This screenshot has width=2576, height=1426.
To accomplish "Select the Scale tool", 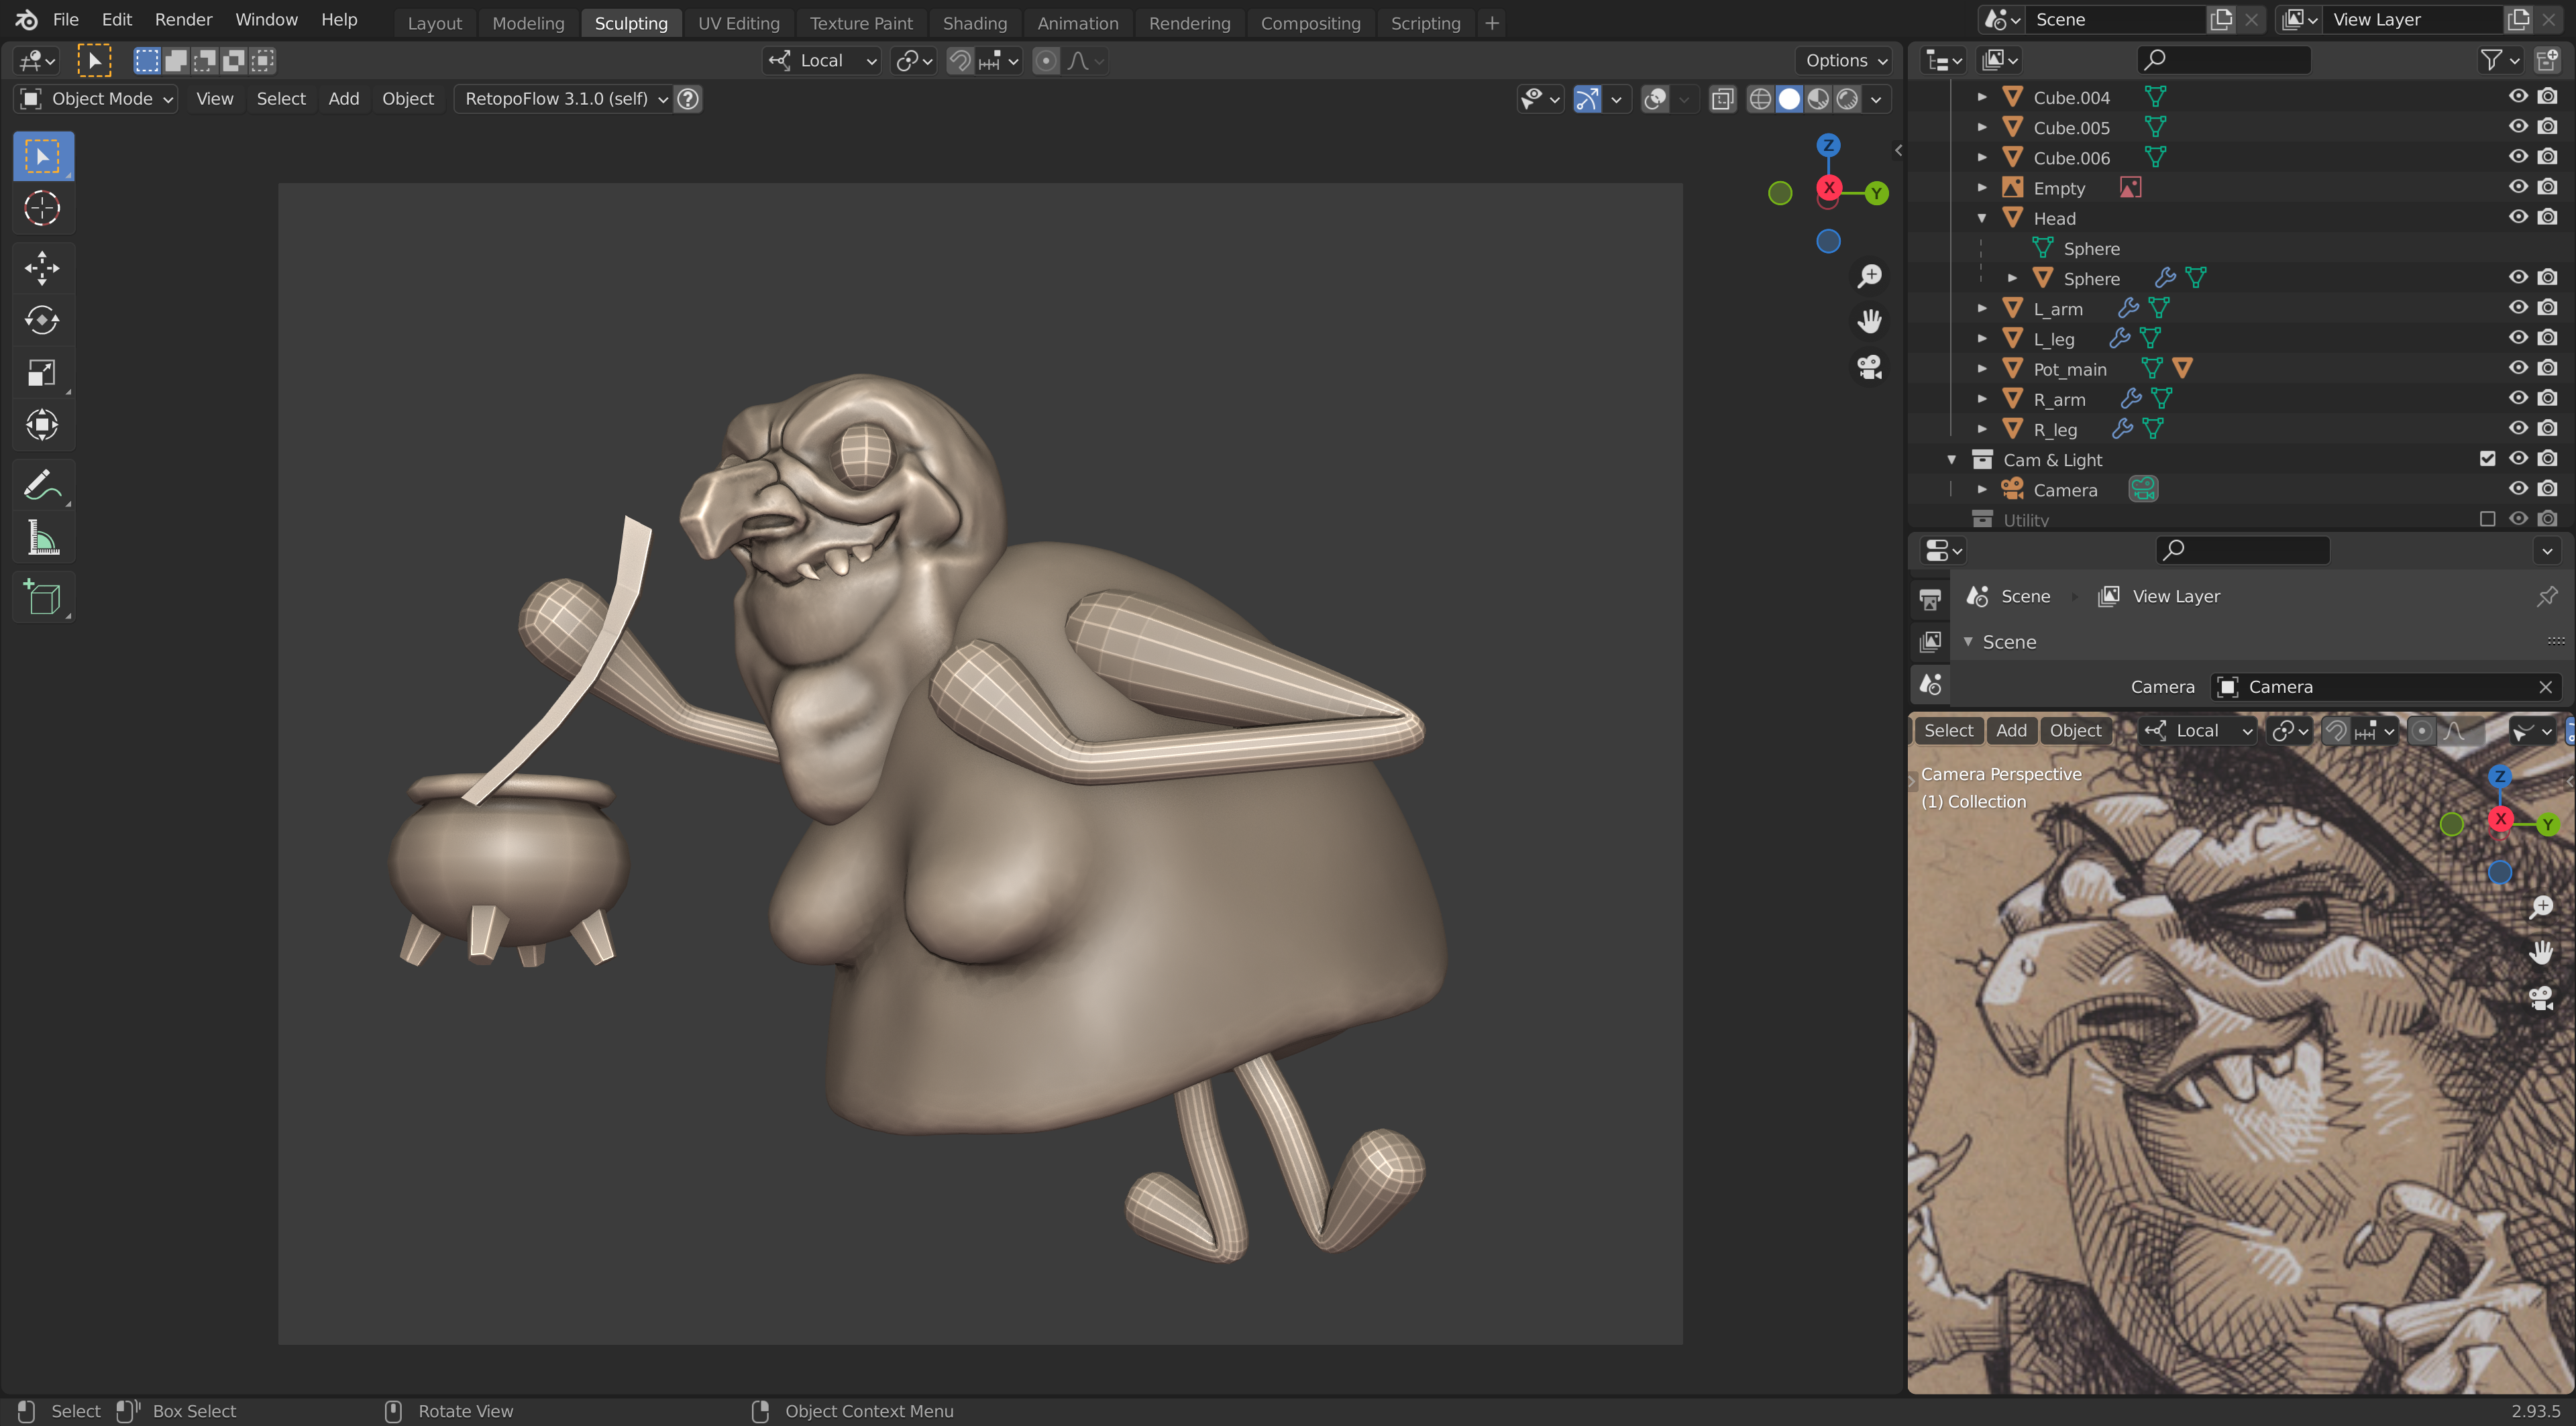I will [x=42, y=373].
